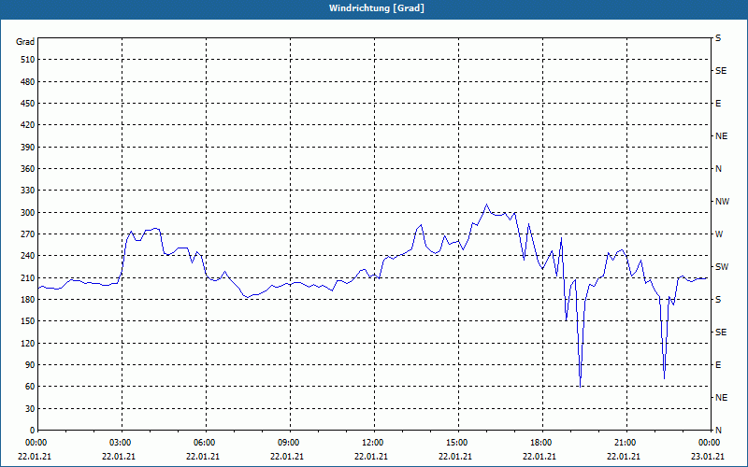Screen dimensions: 748x467
Task: Click the 210 degree axis label
Action: point(28,277)
